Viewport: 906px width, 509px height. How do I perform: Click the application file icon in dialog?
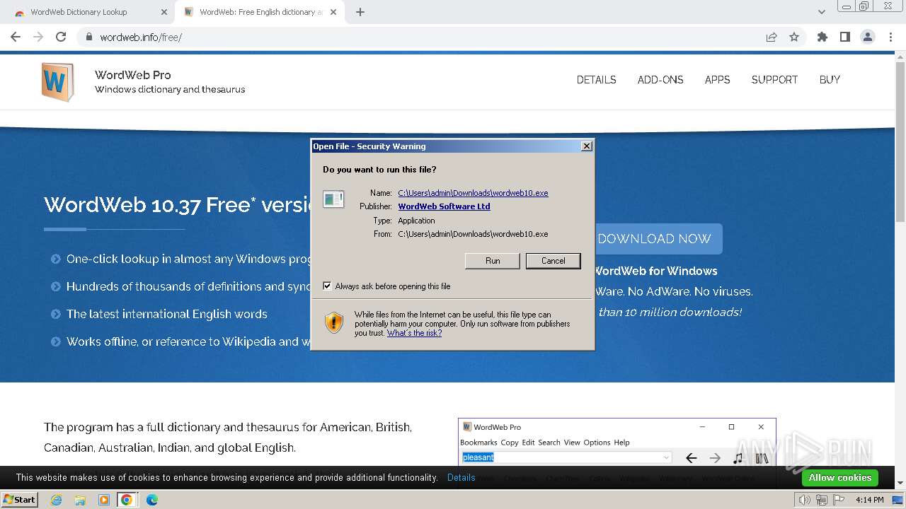click(x=333, y=199)
